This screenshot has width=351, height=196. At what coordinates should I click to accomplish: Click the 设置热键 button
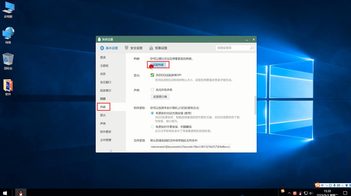[x=158, y=65]
